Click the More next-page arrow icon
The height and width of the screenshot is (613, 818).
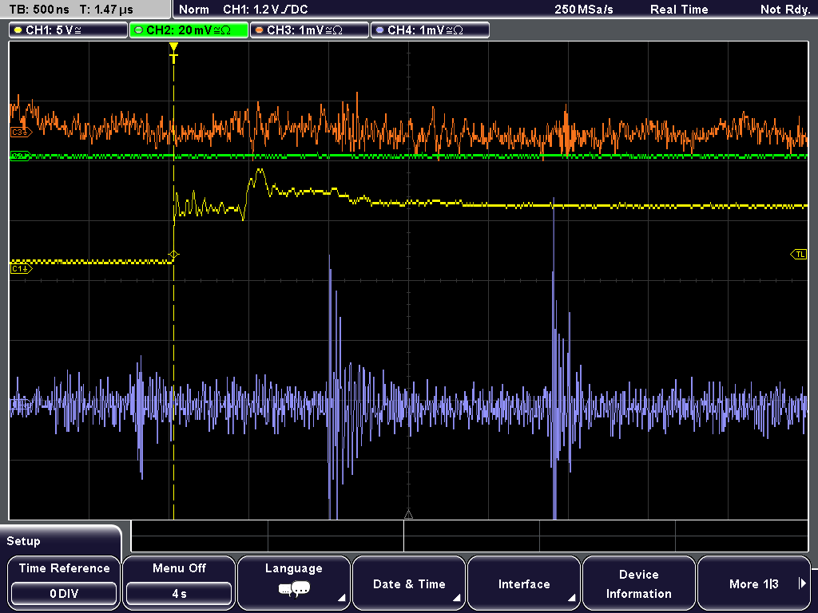(x=802, y=583)
